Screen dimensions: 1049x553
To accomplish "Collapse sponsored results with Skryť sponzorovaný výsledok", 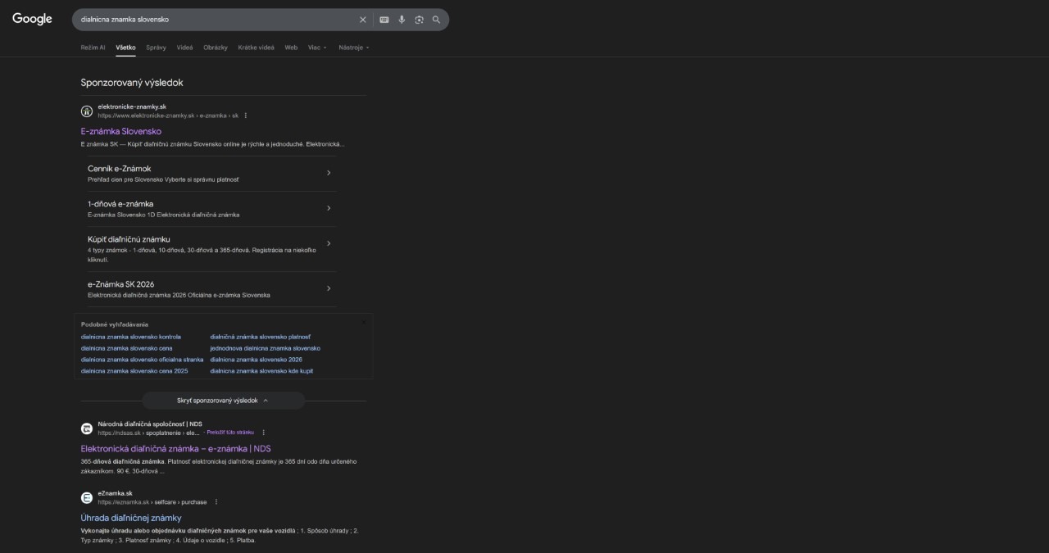I will point(223,401).
